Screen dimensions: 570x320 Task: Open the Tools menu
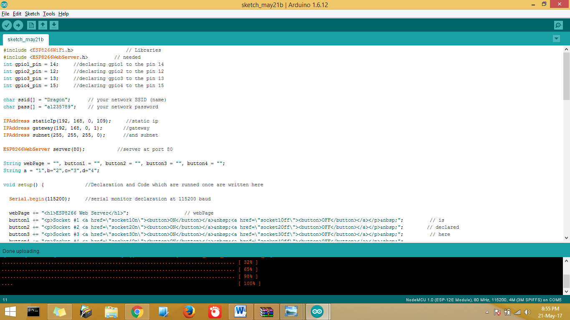(49, 14)
